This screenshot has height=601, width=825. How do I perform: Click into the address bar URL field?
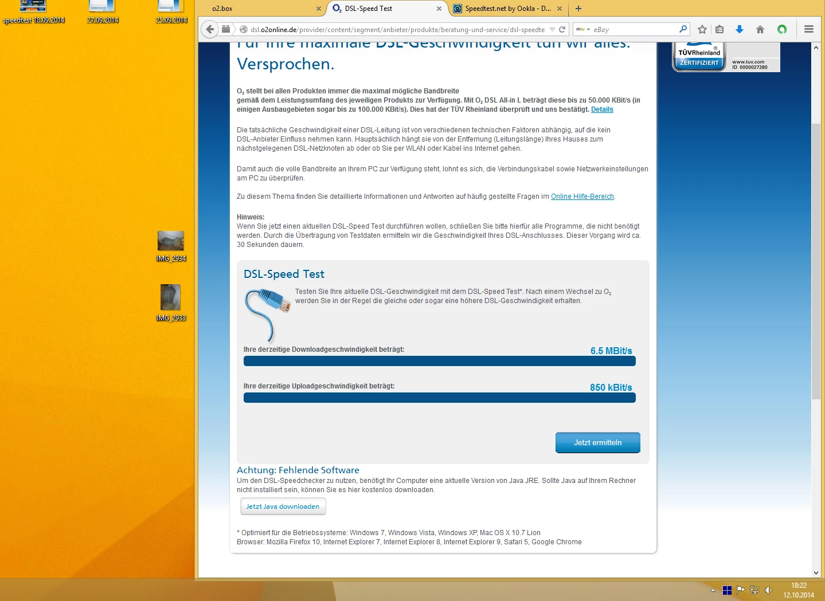[398, 29]
